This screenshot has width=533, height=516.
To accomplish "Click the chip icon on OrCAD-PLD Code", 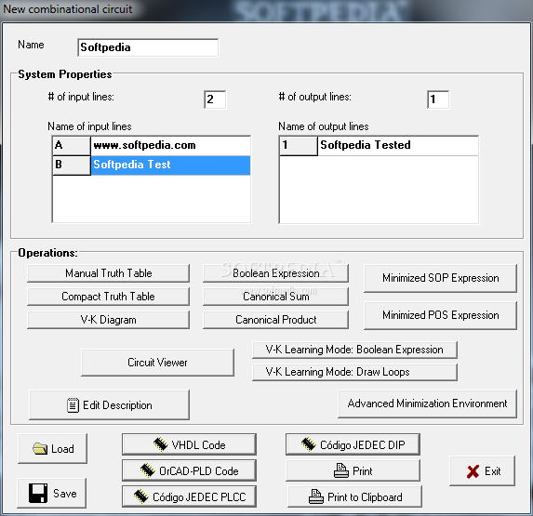I will point(148,470).
